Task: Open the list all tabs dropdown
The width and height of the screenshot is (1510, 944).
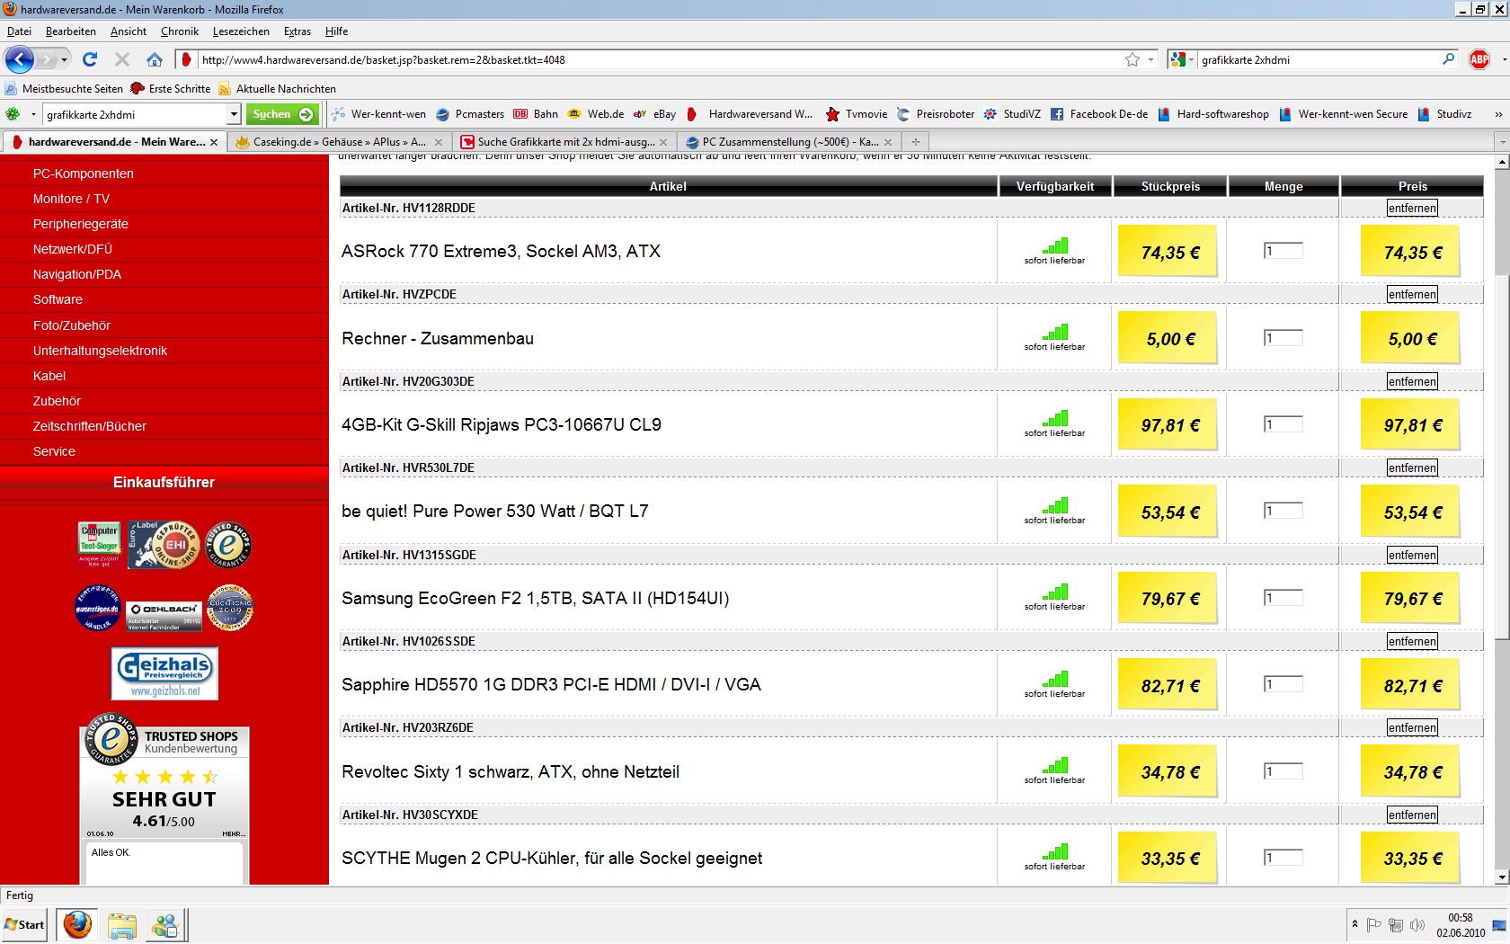Action: 1502,142
